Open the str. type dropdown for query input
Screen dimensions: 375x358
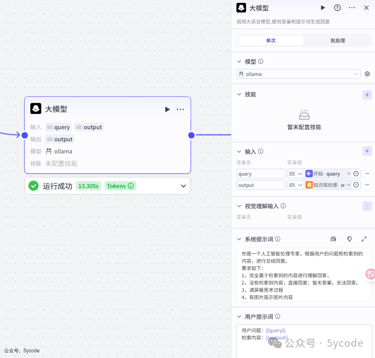pyautogui.click(x=295, y=173)
